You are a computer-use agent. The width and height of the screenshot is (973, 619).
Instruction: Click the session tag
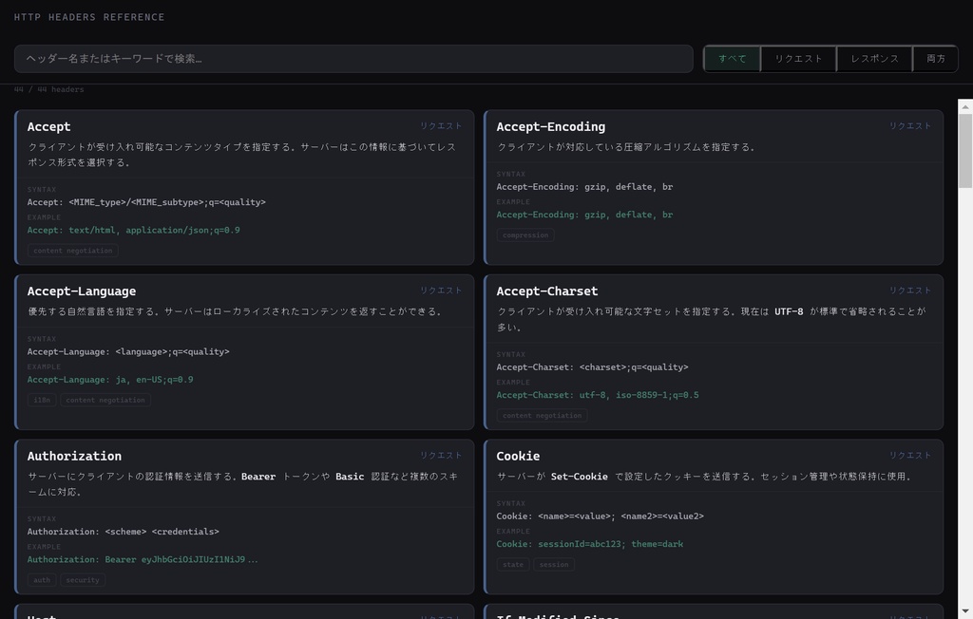point(554,565)
